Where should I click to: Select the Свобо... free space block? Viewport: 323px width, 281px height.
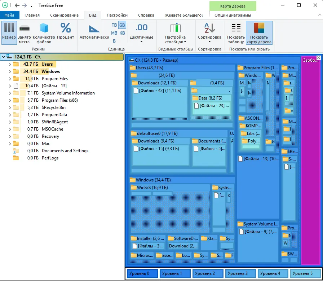(x=311, y=161)
